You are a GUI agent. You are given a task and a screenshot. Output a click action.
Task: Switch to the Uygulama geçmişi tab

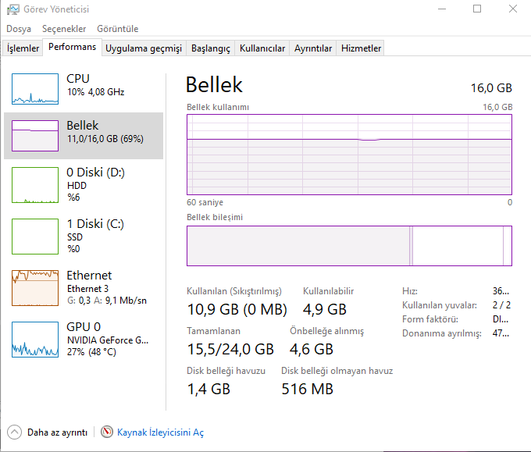144,48
